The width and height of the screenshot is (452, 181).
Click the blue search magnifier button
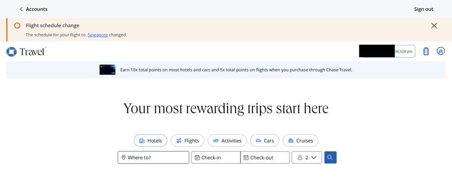[x=330, y=158]
